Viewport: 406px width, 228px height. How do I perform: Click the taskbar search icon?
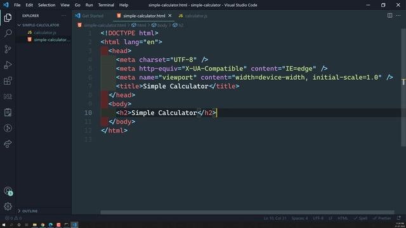[x=11, y=225]
